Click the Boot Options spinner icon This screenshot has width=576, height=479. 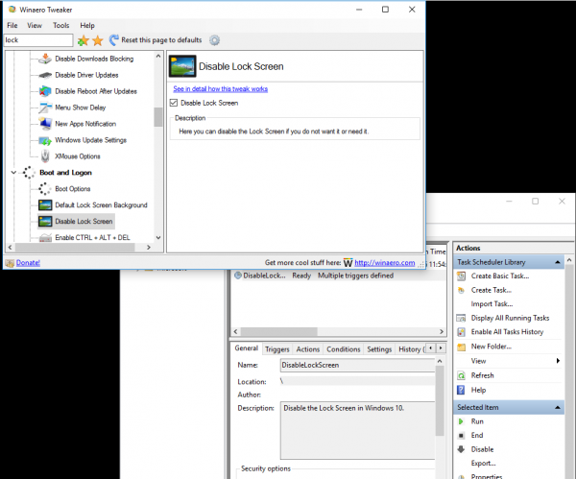pyautogui.click(x=45, y=189)
